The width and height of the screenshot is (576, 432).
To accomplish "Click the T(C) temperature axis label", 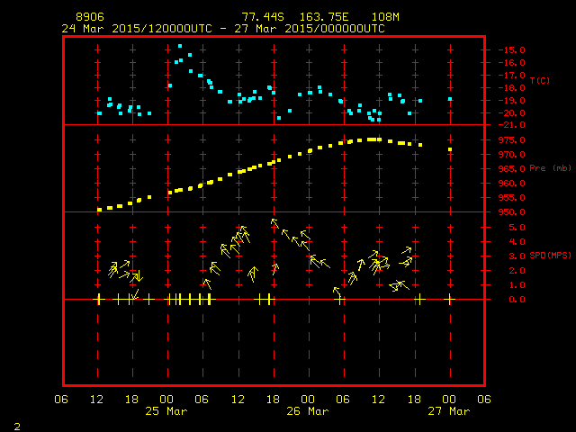I will [539, 81].
